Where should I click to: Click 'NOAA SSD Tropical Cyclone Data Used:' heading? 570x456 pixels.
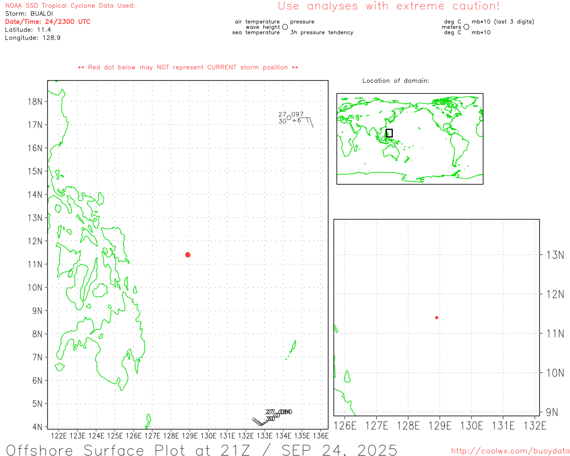pyautogui.click(x=70, y=6)
